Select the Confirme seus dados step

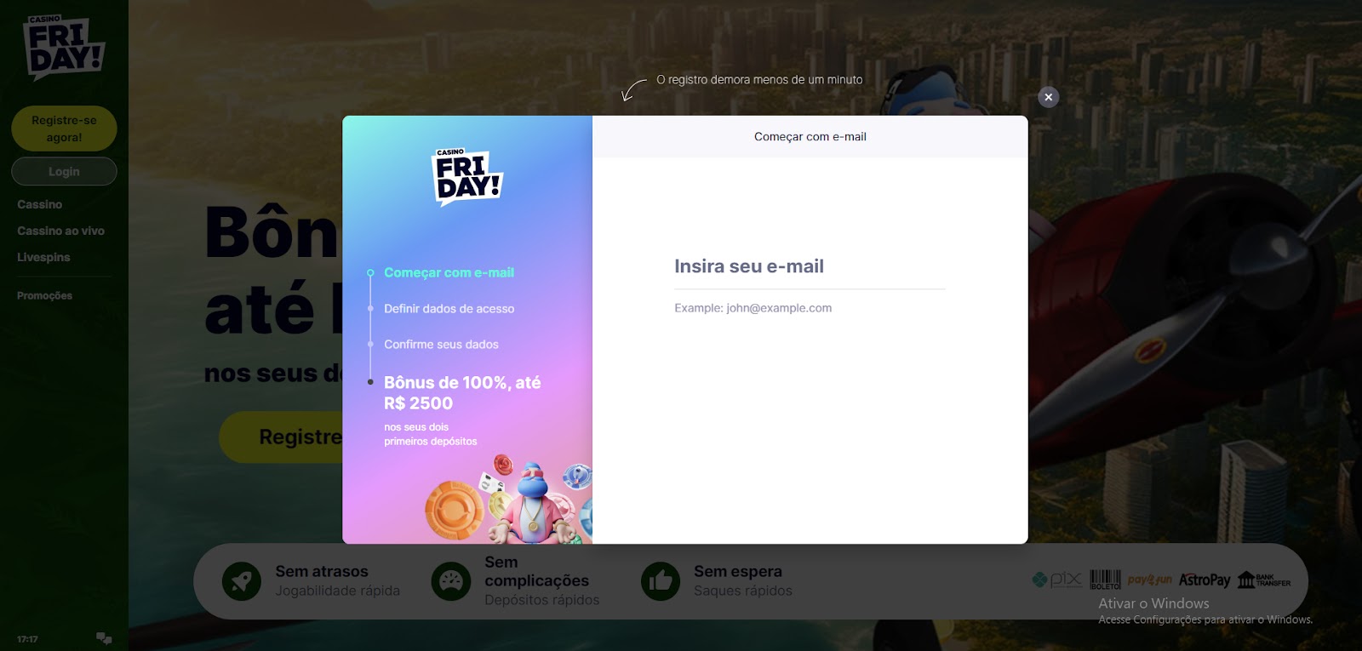click(441, 345)
